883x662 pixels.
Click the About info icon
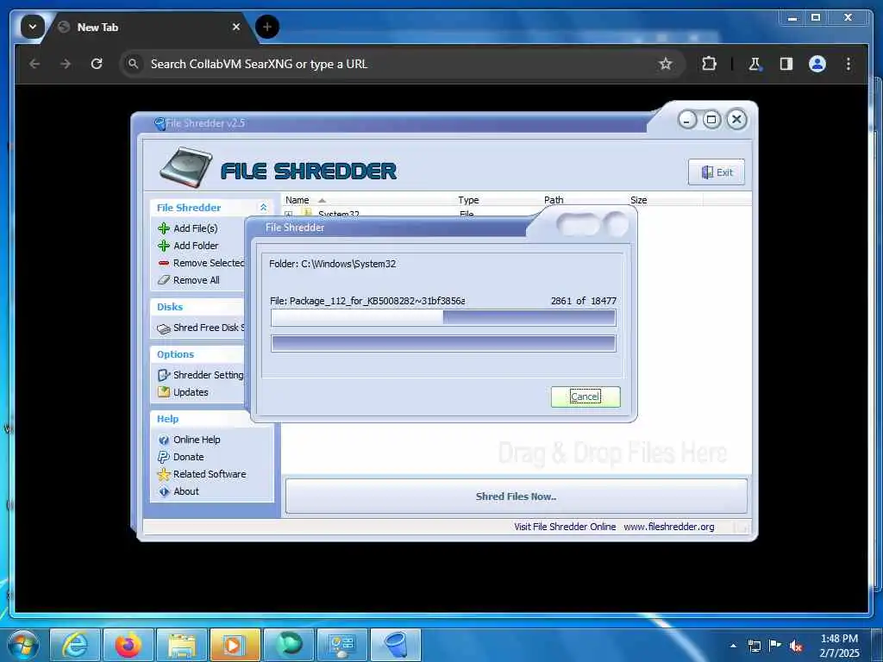click(x=164, y=491)
